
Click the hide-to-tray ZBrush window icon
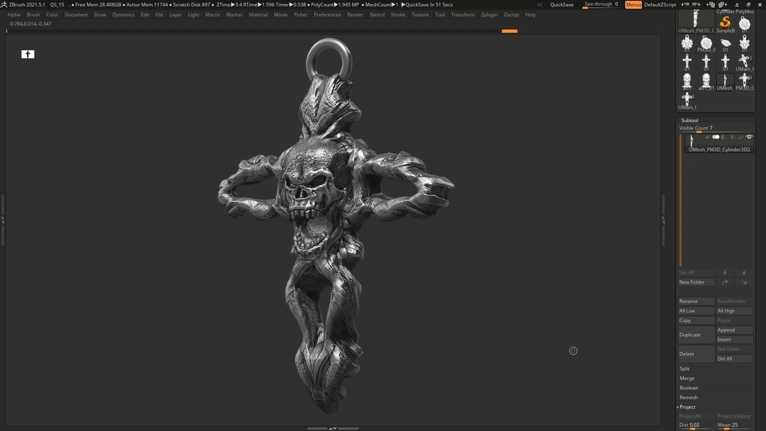(x=737, y=5)
